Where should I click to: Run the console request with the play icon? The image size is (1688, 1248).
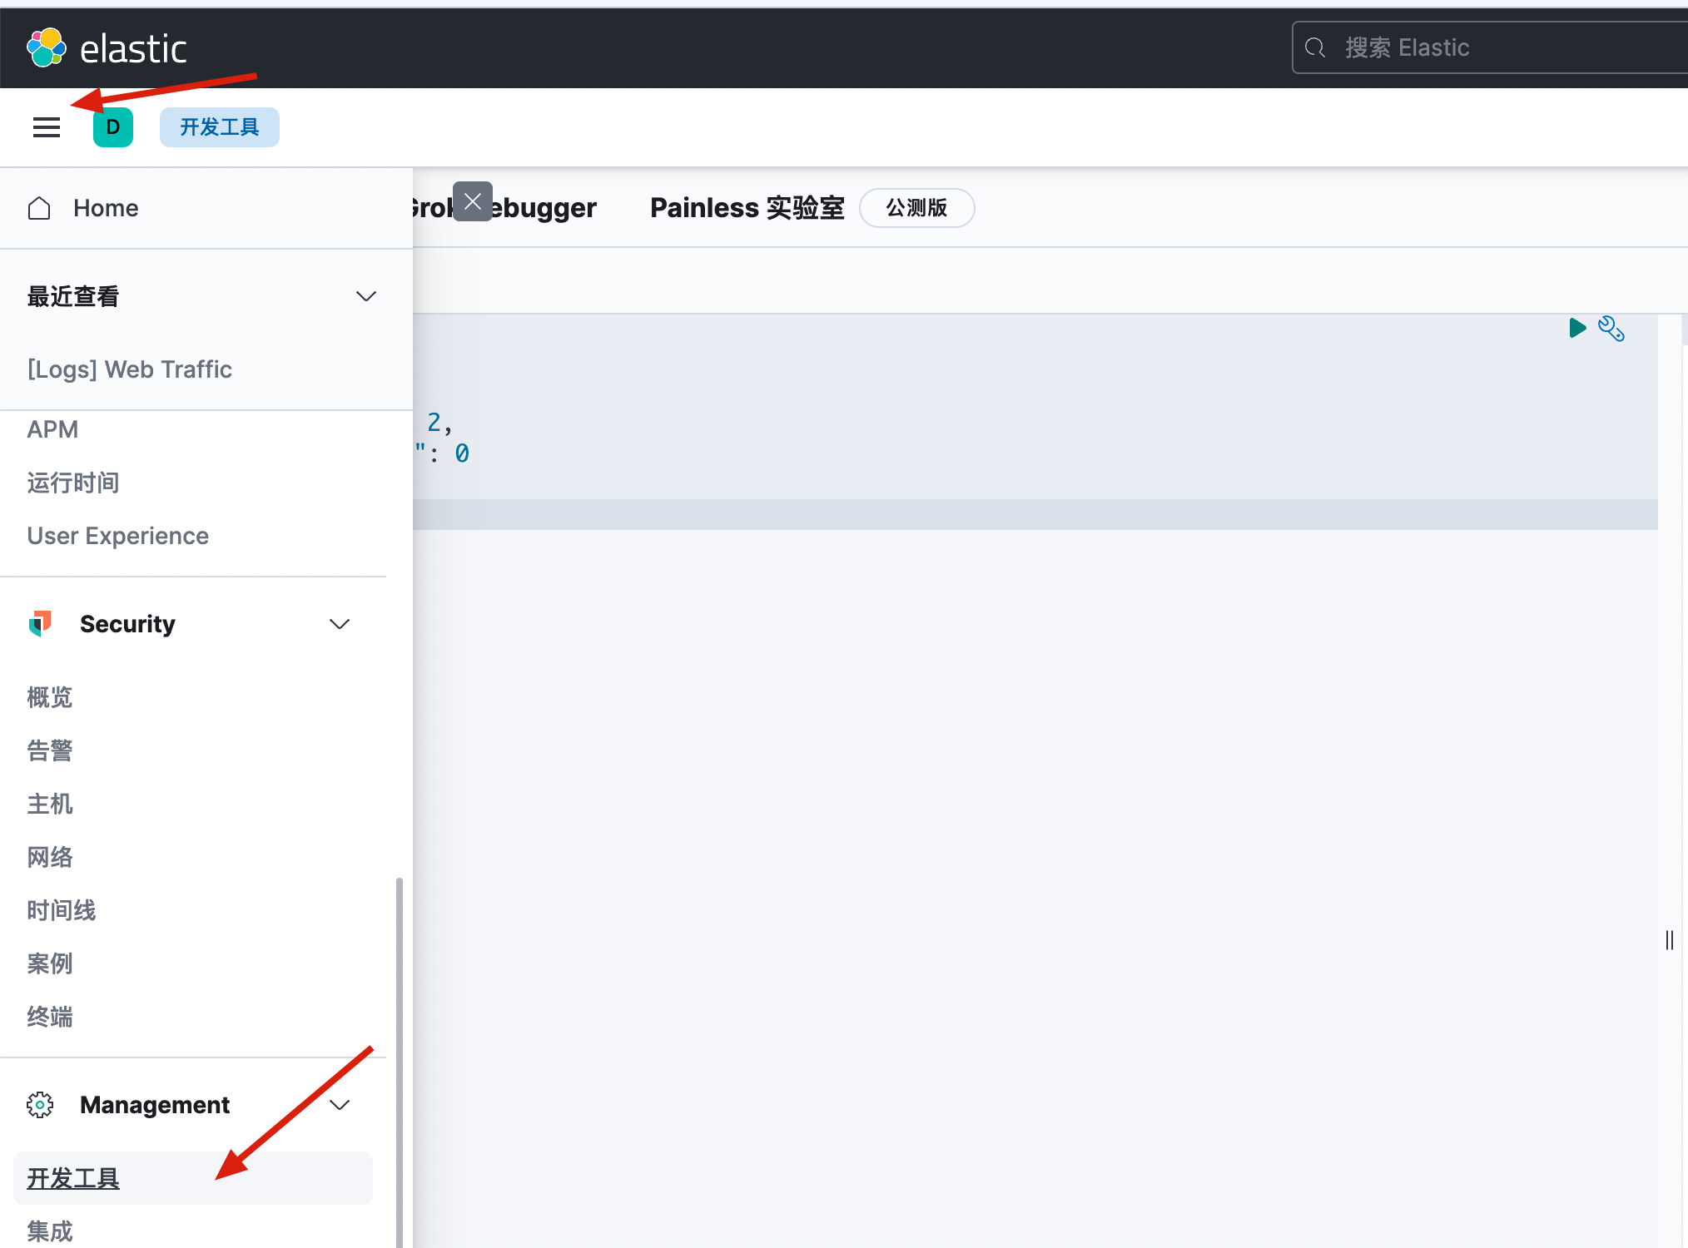tap(1577, 328)
